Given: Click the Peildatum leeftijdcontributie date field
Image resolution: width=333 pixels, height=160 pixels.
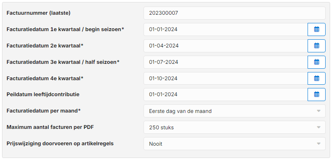Looking at the screenshot, I should pos(226,95).
